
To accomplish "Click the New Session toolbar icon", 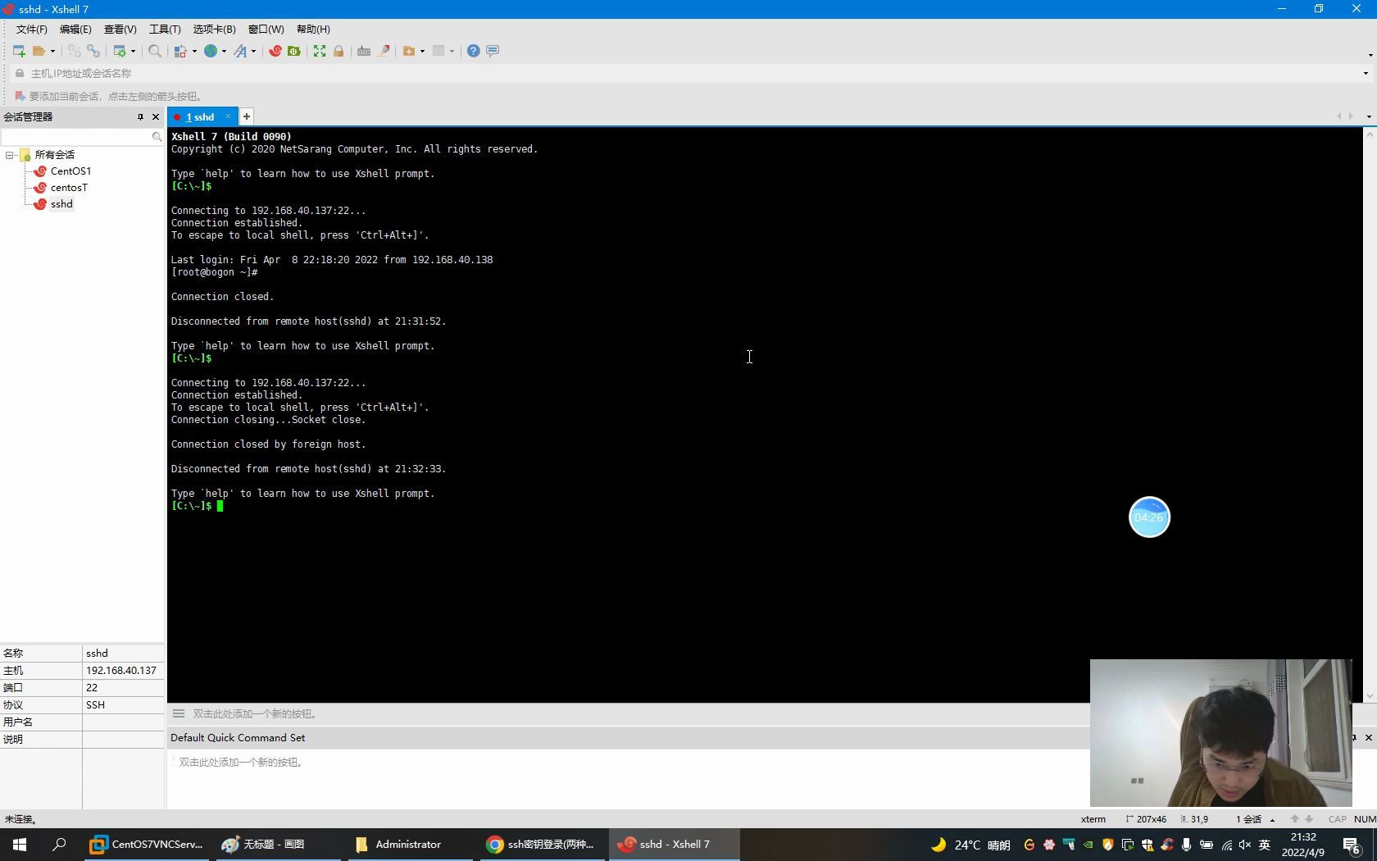I will (19, 51).
